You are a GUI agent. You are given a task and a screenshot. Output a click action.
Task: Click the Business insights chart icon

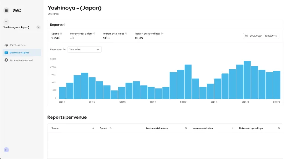pyautogui.click(x=6, y=53)
